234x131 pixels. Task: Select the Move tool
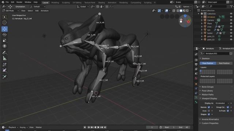pyautogui.click(x=4, y=29)
